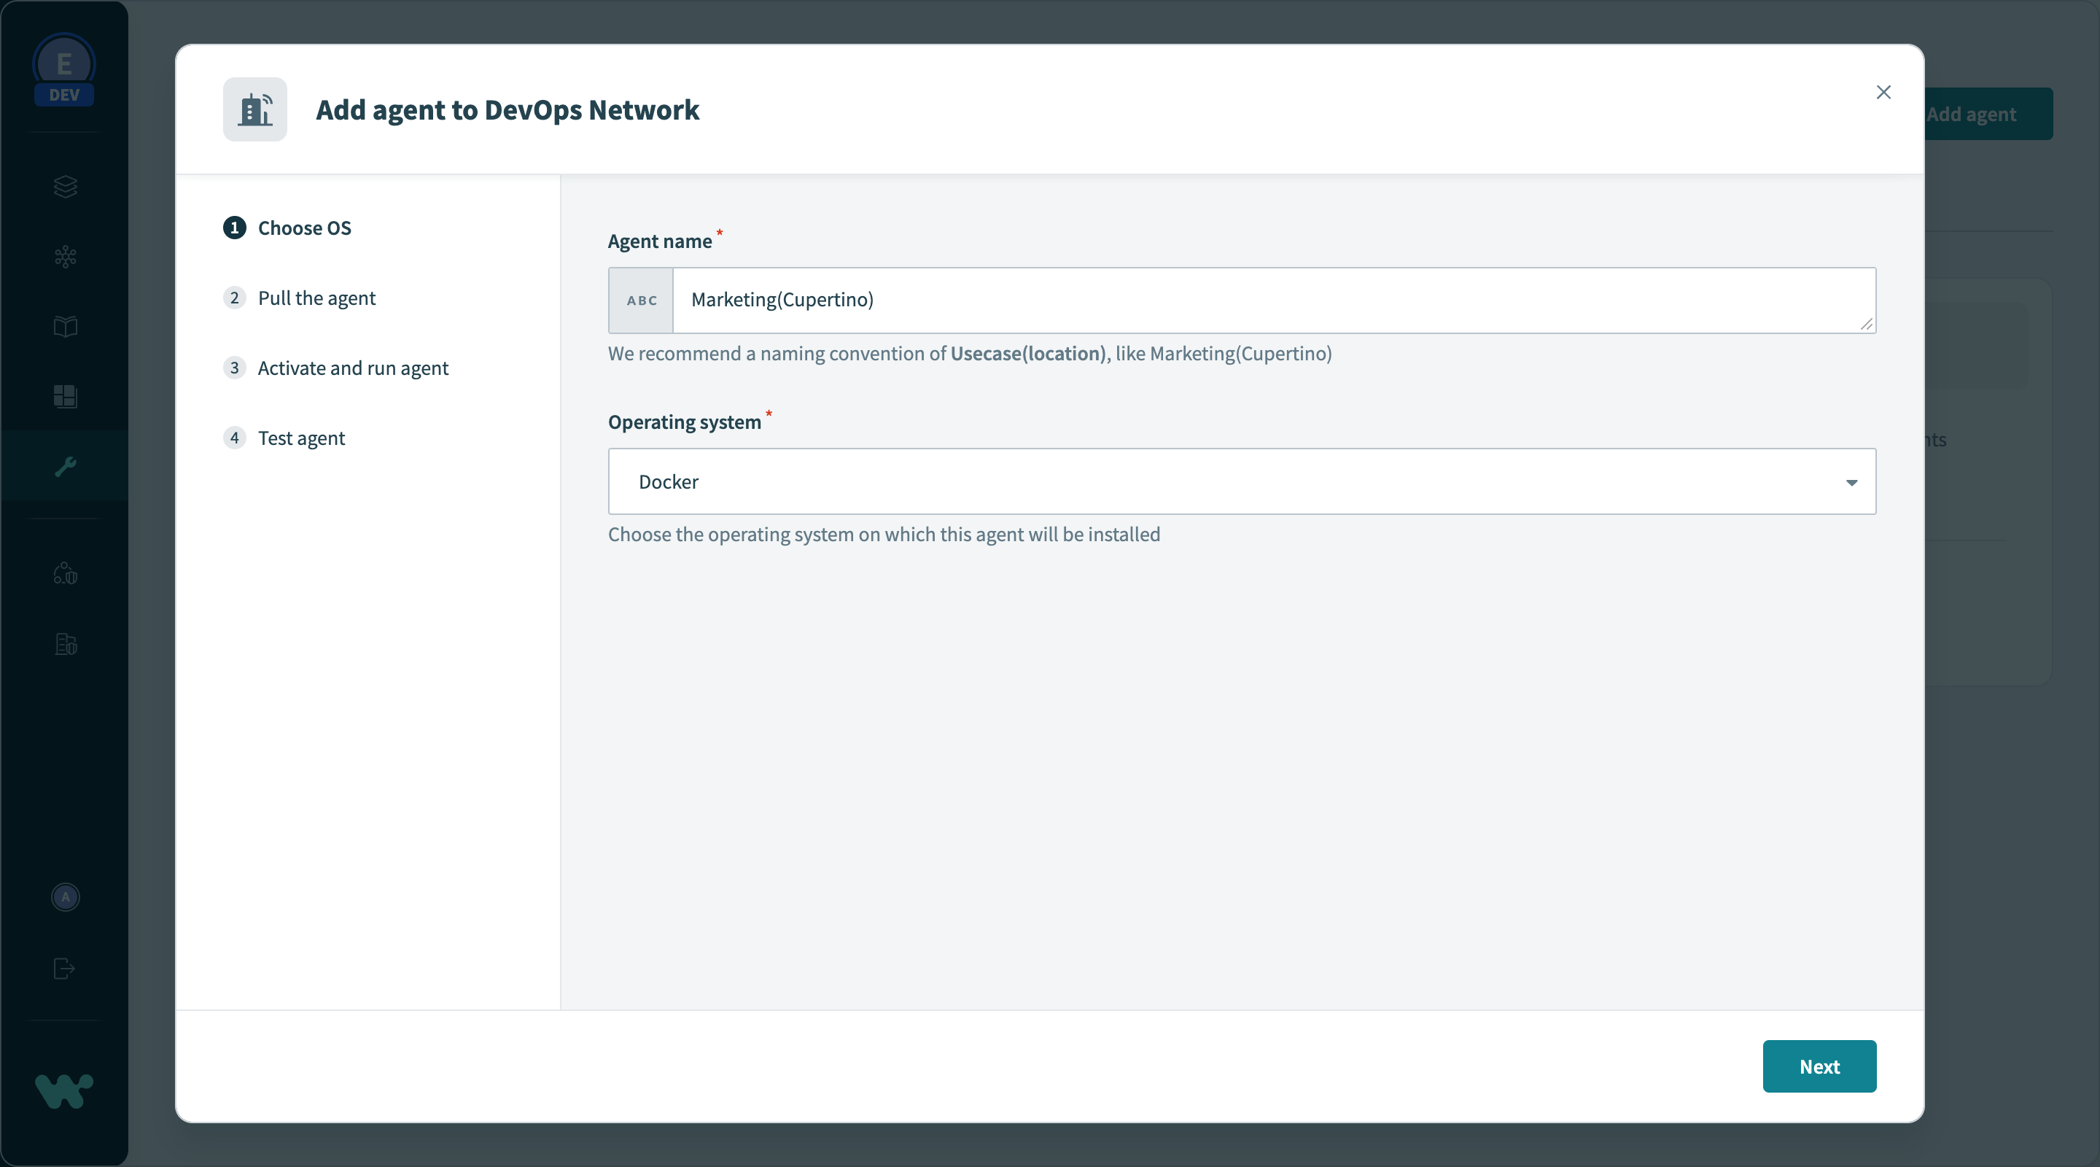
Task: Select the wrench tools icon in sidebar
Action: coord(65,467)
